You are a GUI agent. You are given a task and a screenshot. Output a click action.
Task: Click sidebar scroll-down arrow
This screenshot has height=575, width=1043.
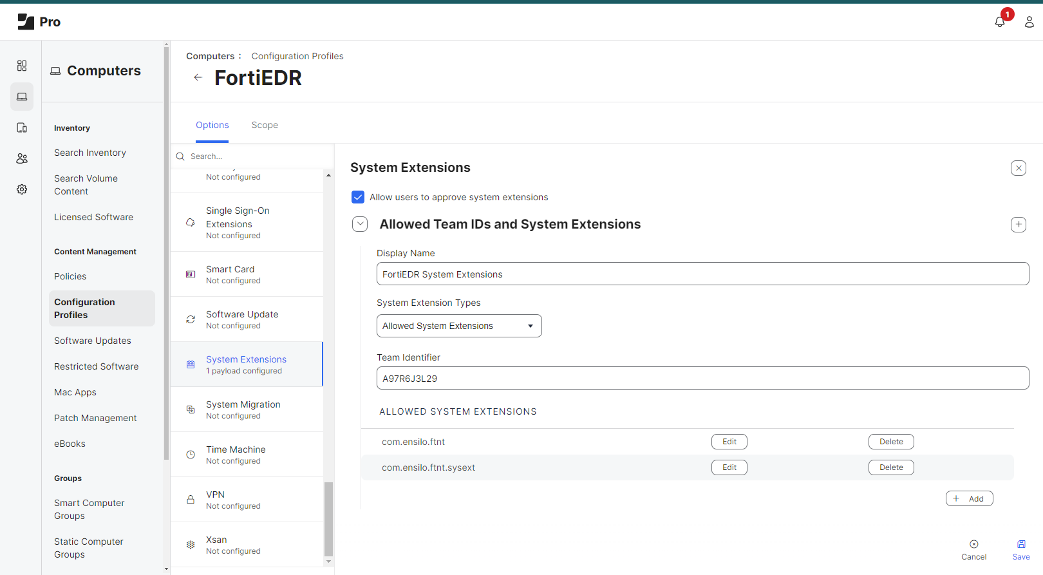tap(166, 569)
